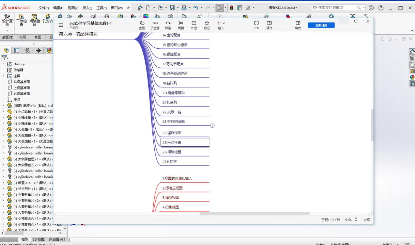Start 演说 presentation mode

[x=269, y=25]
